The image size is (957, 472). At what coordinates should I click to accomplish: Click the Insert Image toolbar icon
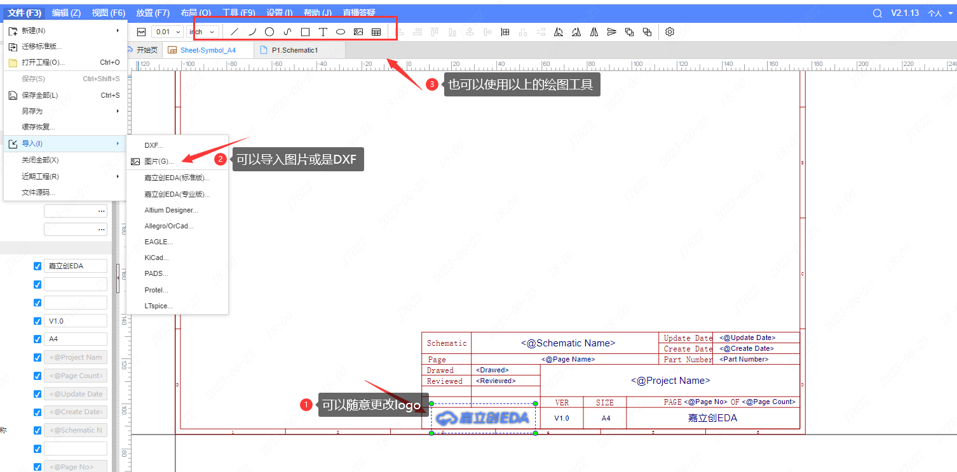pyautogui.click(x=358, y=32)
